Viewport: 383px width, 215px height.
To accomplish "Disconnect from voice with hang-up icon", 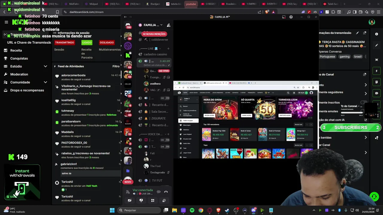I will click(x=166, y=192).
